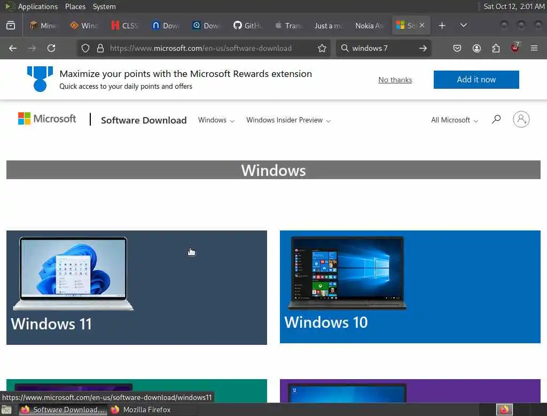Screen dimensions: 547x416
Task: Open the System menu
Action: [x=104, y=6]
